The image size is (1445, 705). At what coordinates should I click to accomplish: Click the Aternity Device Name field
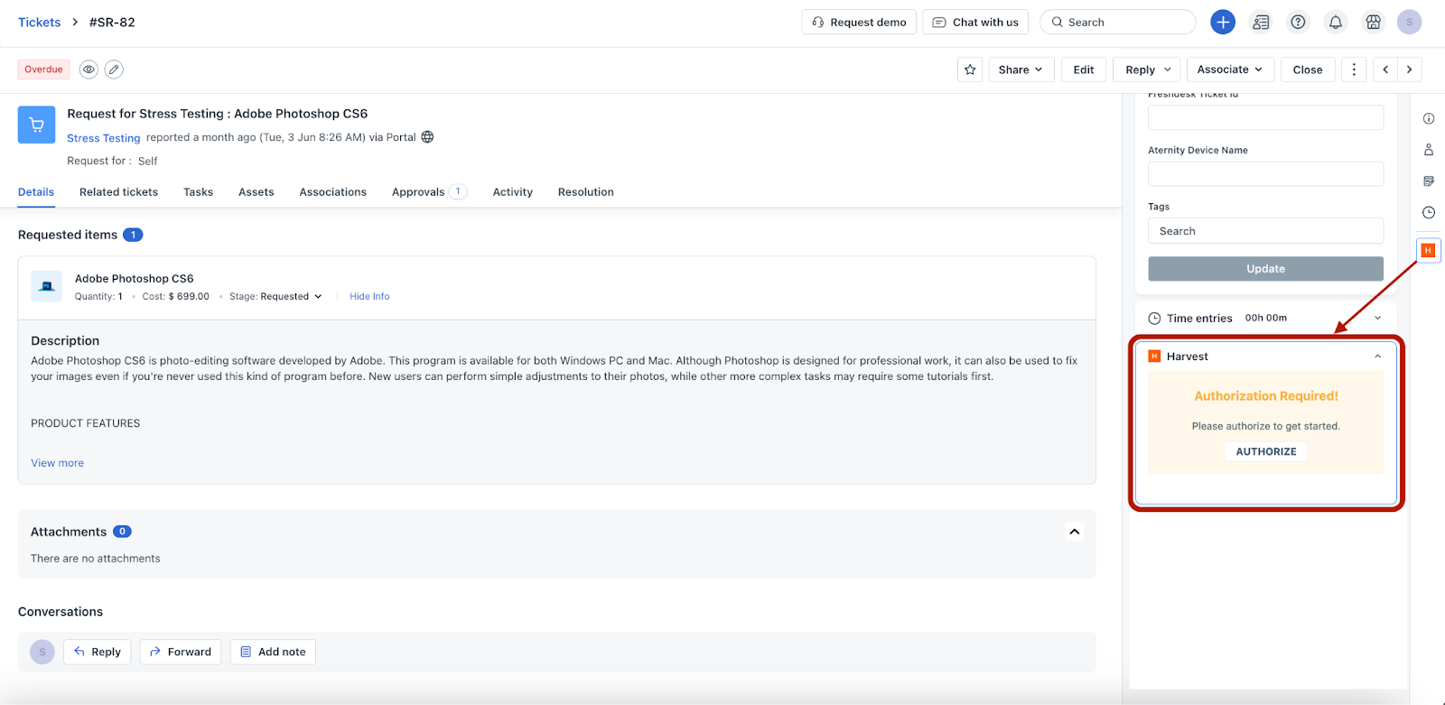pyautogui.click(x=1265, y=174)
